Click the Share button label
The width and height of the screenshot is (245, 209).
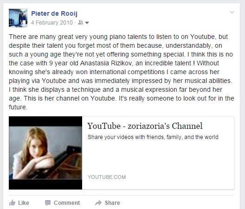tap(112, 203)
